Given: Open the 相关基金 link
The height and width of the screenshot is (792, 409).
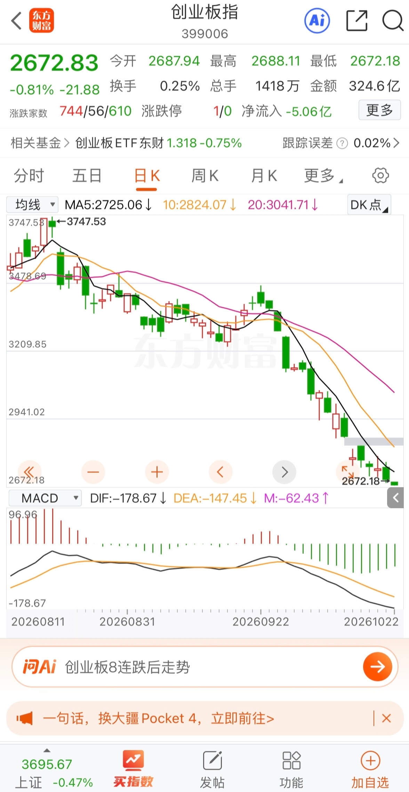Looking at the screenshot, I should [x=40, y=143].
